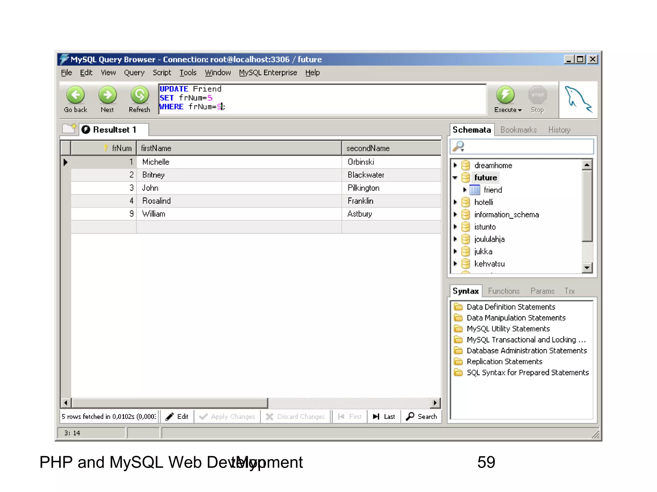Open Replication Statements folder icon
The image size is (657, 492).
(x=458, y=361)
